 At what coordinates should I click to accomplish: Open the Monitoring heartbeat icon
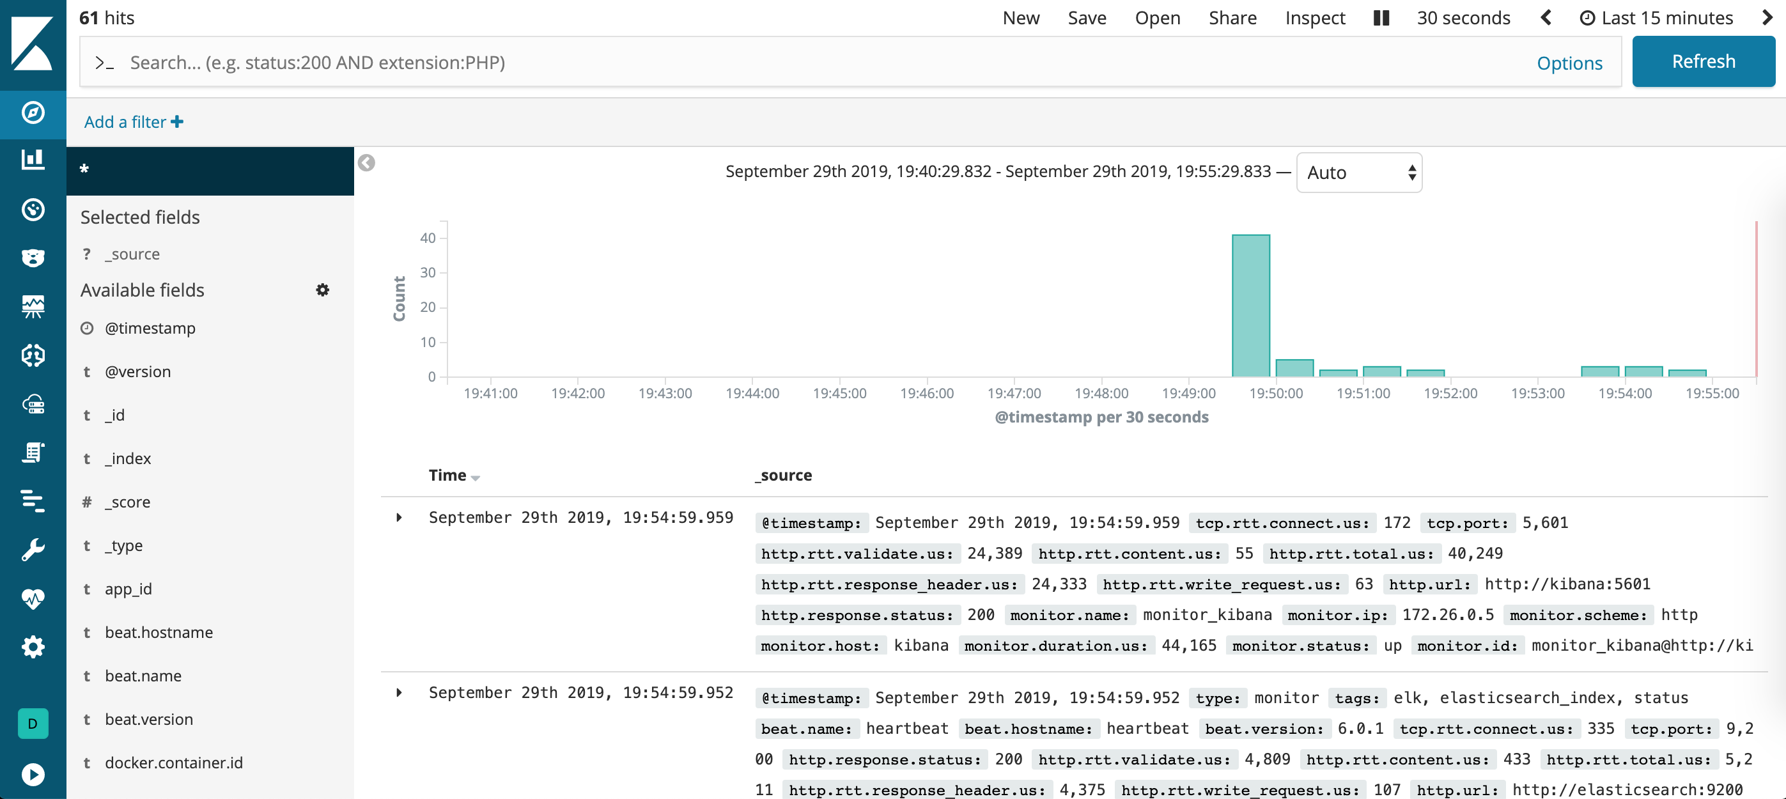pos(33,598)
